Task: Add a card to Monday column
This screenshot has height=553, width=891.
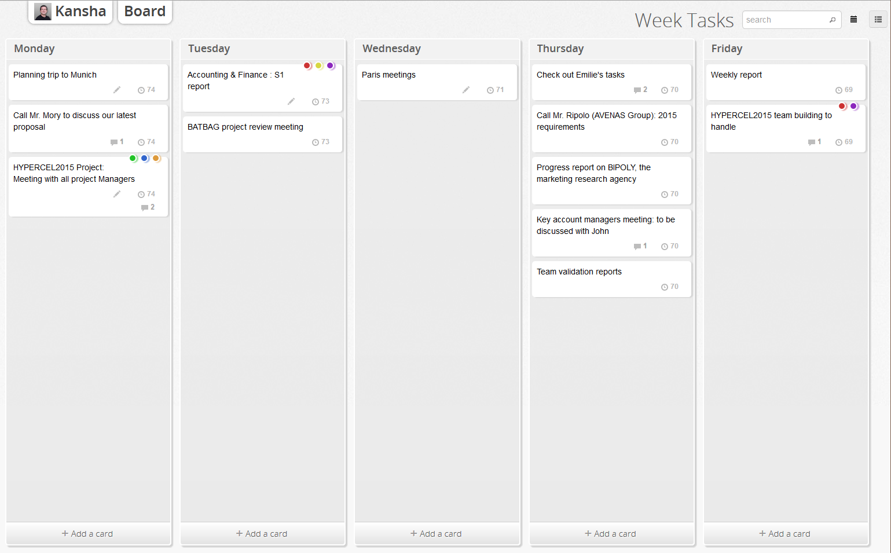Action: tap(88, 534)
